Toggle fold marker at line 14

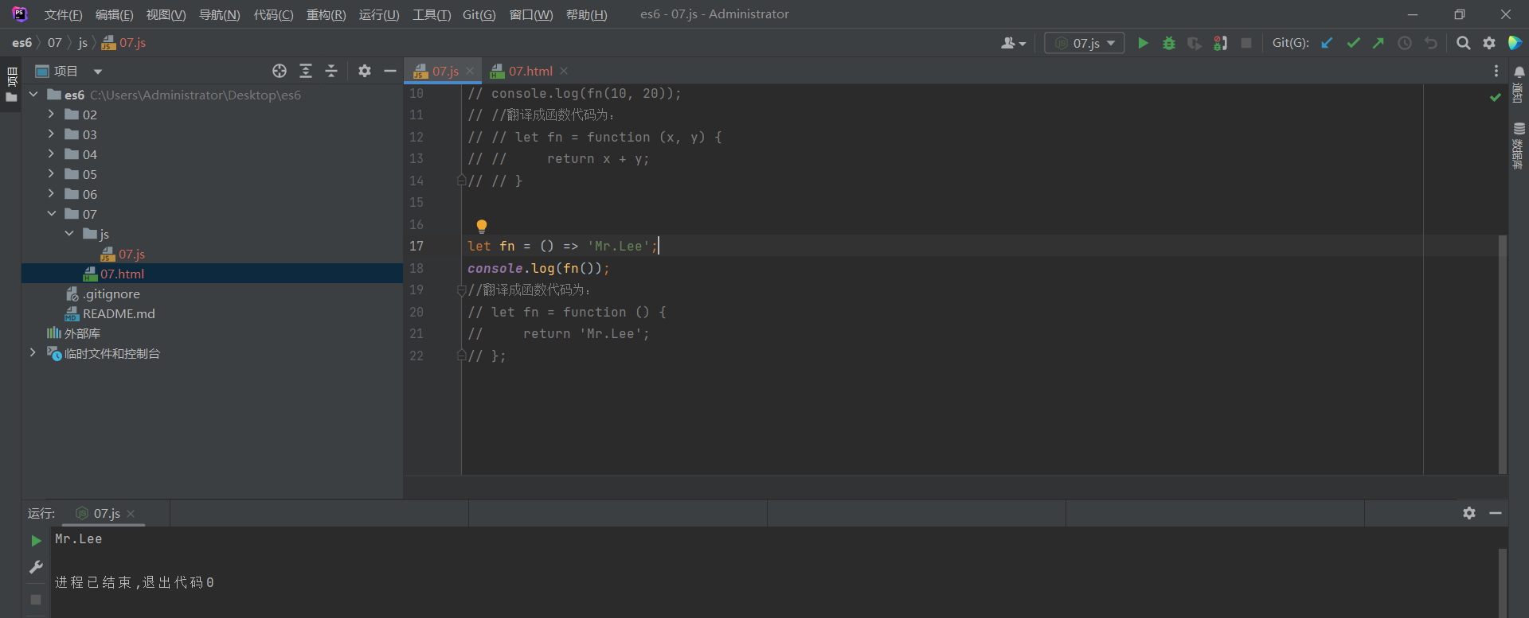point(461,181)
